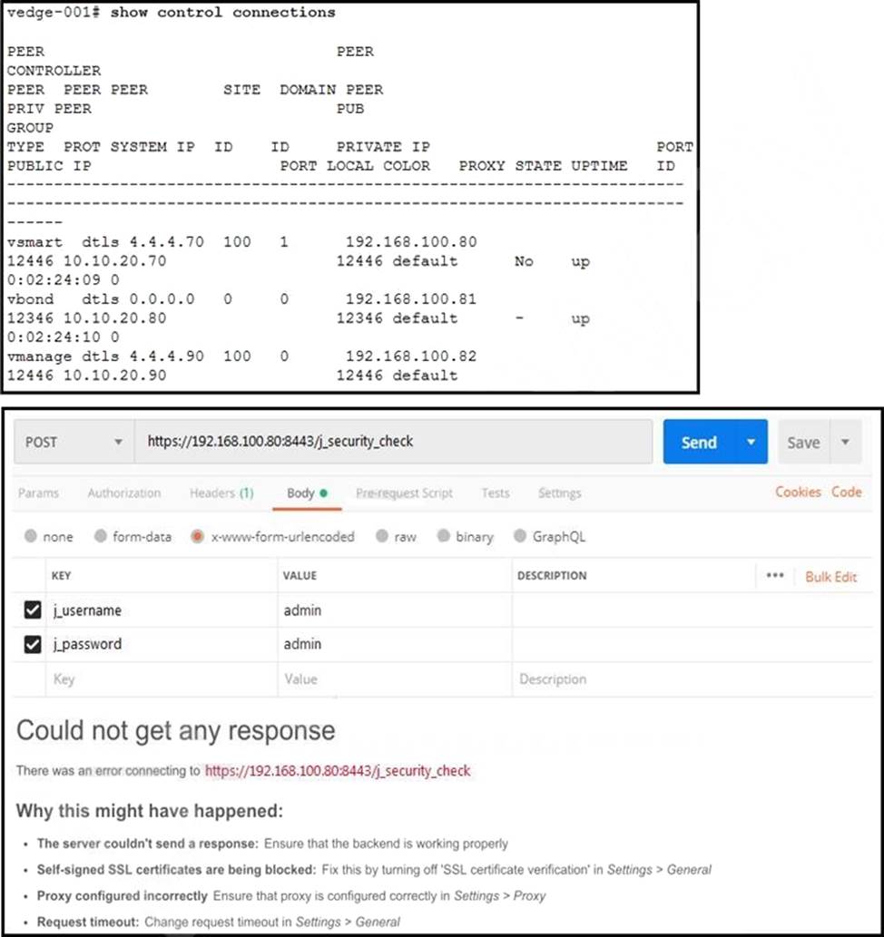Switch to the Params tab

[38, 493]
